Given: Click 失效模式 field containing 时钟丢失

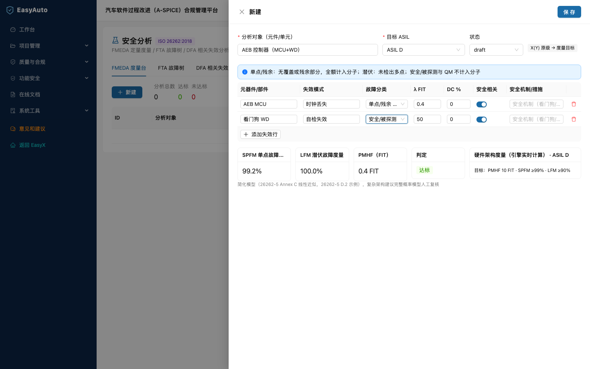Looking at the screenshot, I should pyautogui.click(x=332, y=104).
